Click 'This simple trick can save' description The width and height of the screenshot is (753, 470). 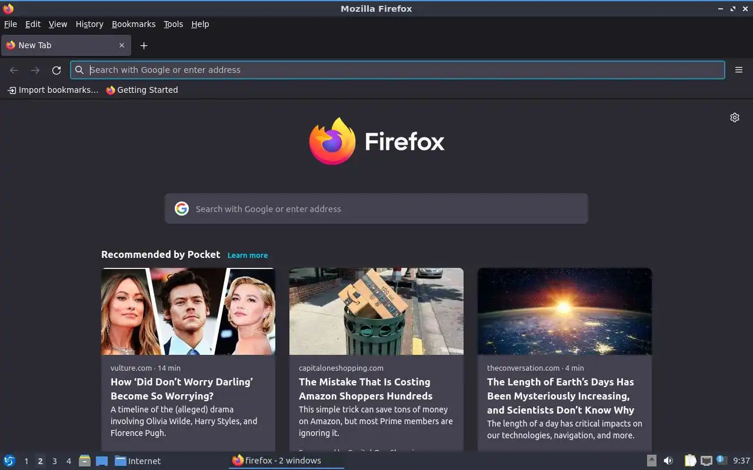point(376,421)
